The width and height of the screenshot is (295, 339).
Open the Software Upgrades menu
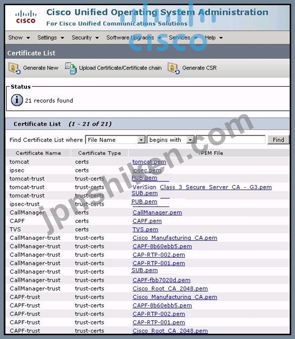(134, 38)
